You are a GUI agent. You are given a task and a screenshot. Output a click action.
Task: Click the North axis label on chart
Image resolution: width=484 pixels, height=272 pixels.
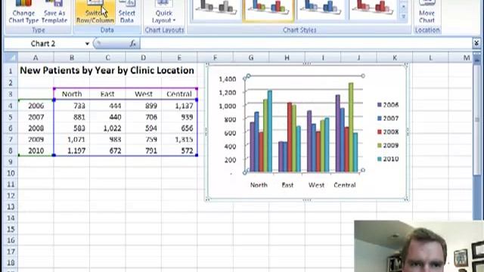[x=259, y=185]
